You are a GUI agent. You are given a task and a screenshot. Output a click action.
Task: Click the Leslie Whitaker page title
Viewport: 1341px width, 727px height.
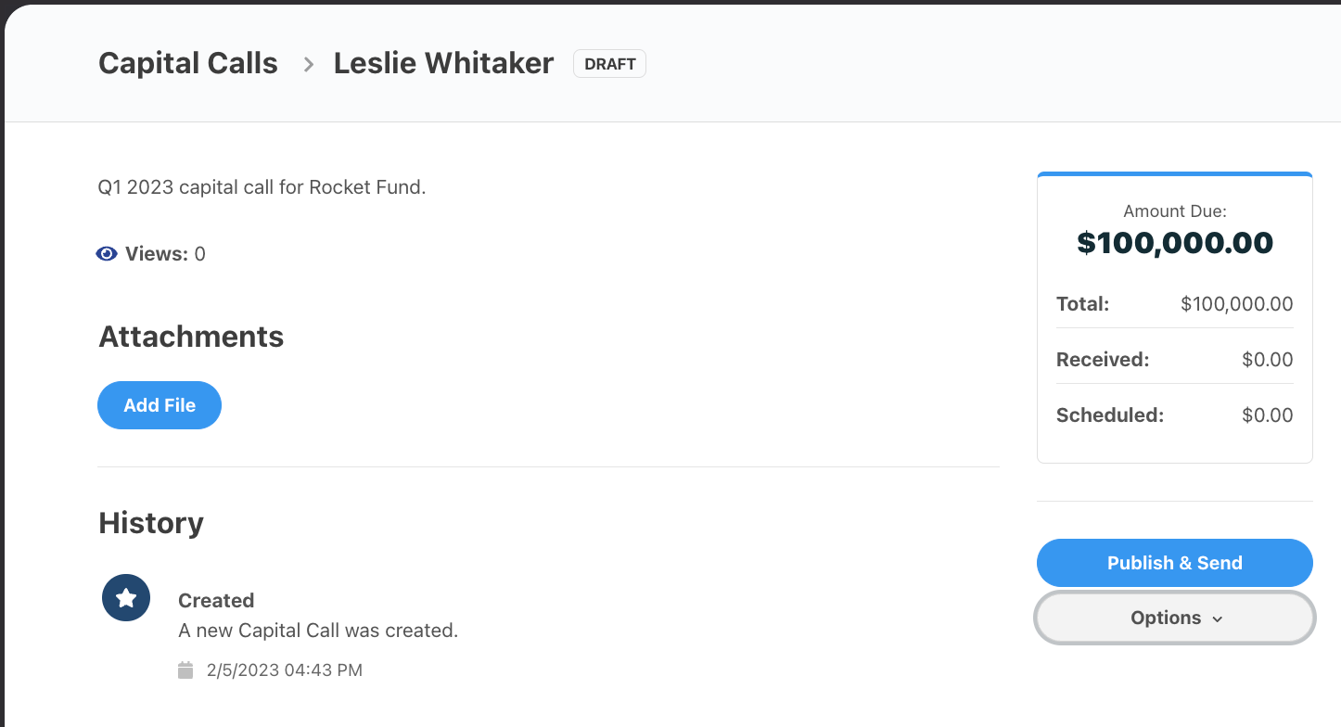click(443, 63)
